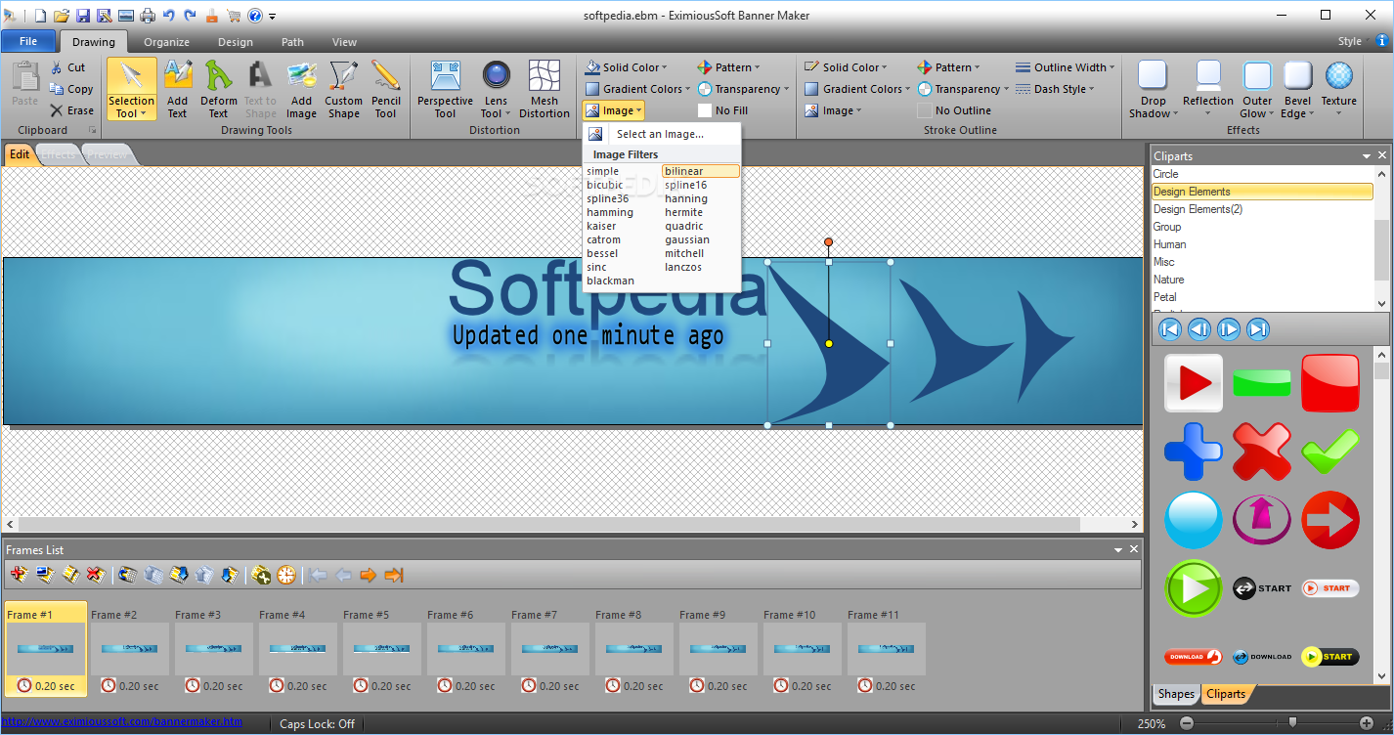Click the Add Image tool
The height and width of the screenshot is (735, 1394).
coord(301,89)
